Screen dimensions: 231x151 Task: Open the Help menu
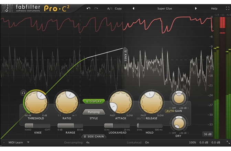214,9
